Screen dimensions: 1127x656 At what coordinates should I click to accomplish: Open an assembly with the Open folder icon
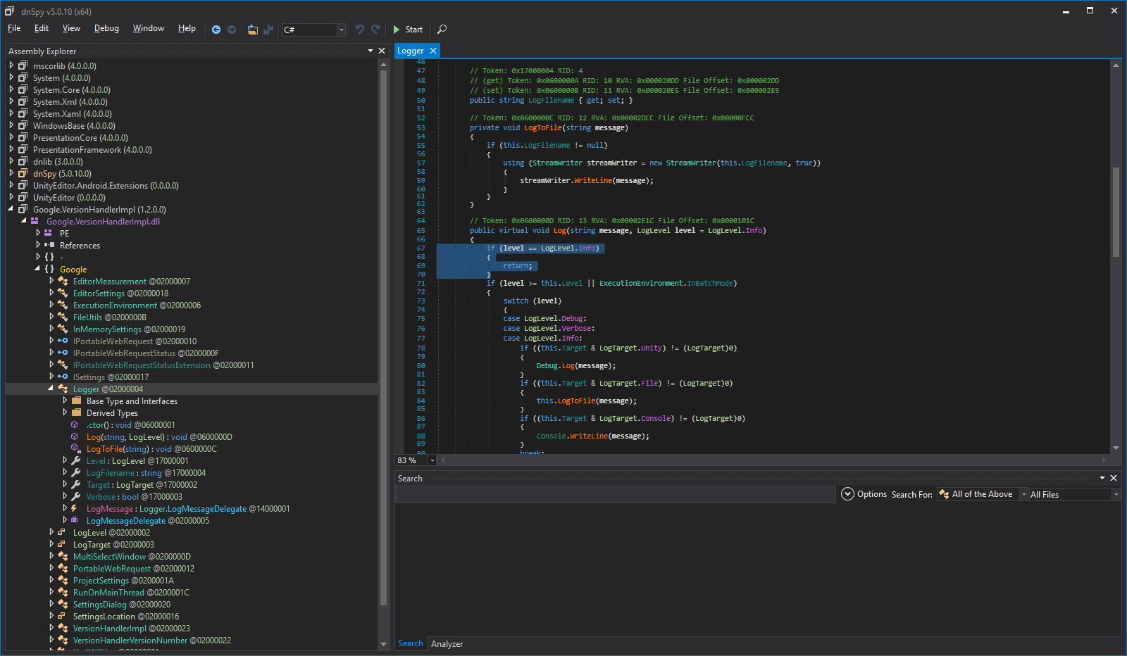point(253,30)
